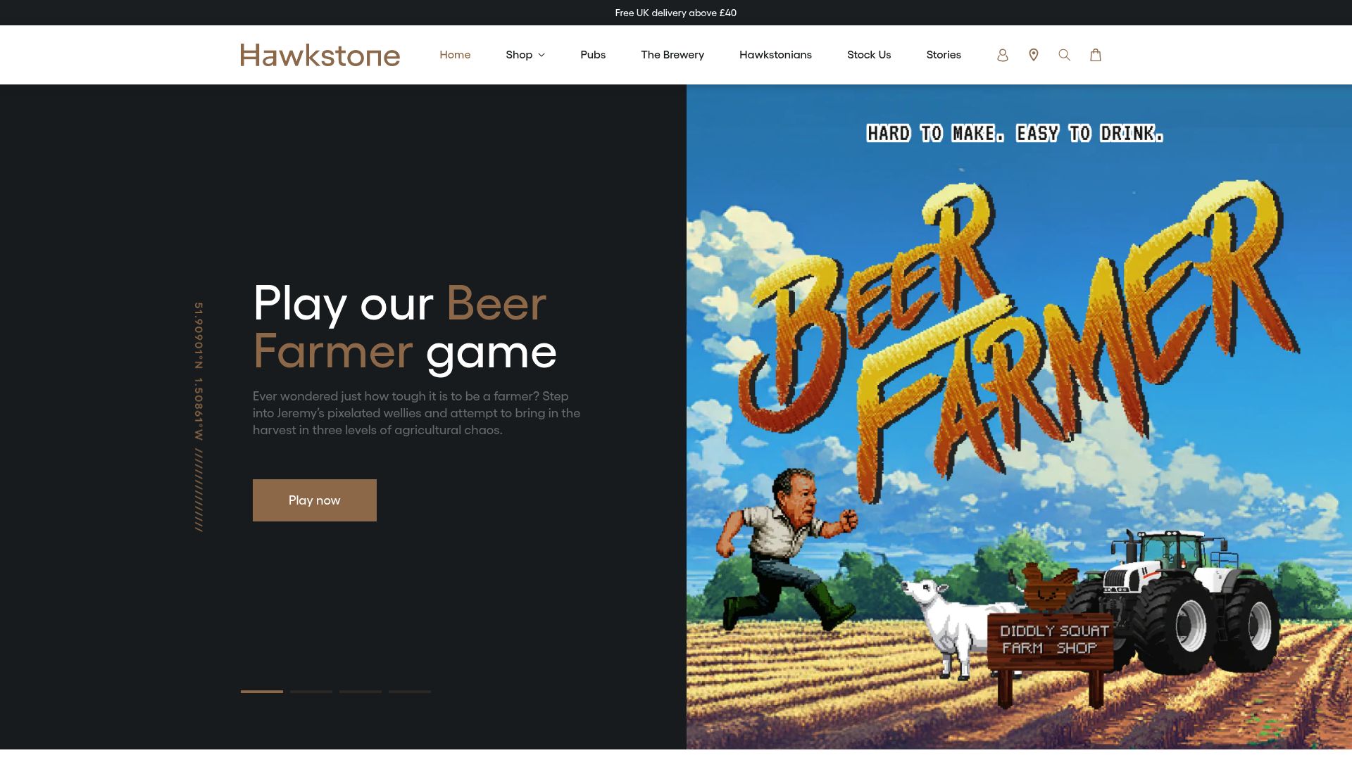Show the fourth carousel slide indicator
Viewport: 1352px width, 760px height.
[410, 692]
